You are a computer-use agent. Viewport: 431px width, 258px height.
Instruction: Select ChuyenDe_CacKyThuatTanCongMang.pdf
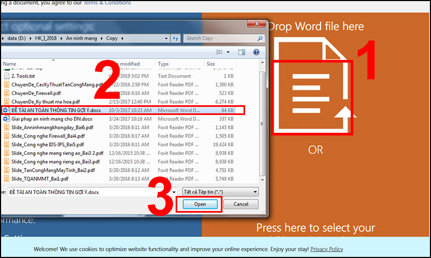57,85
